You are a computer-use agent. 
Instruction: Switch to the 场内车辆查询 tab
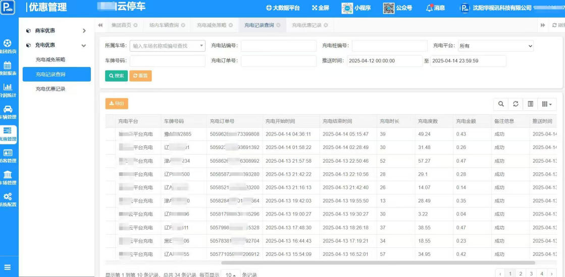point(164,26)
